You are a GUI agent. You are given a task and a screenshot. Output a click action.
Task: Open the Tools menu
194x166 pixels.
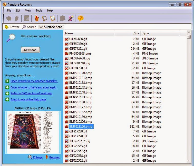(39, 11)
